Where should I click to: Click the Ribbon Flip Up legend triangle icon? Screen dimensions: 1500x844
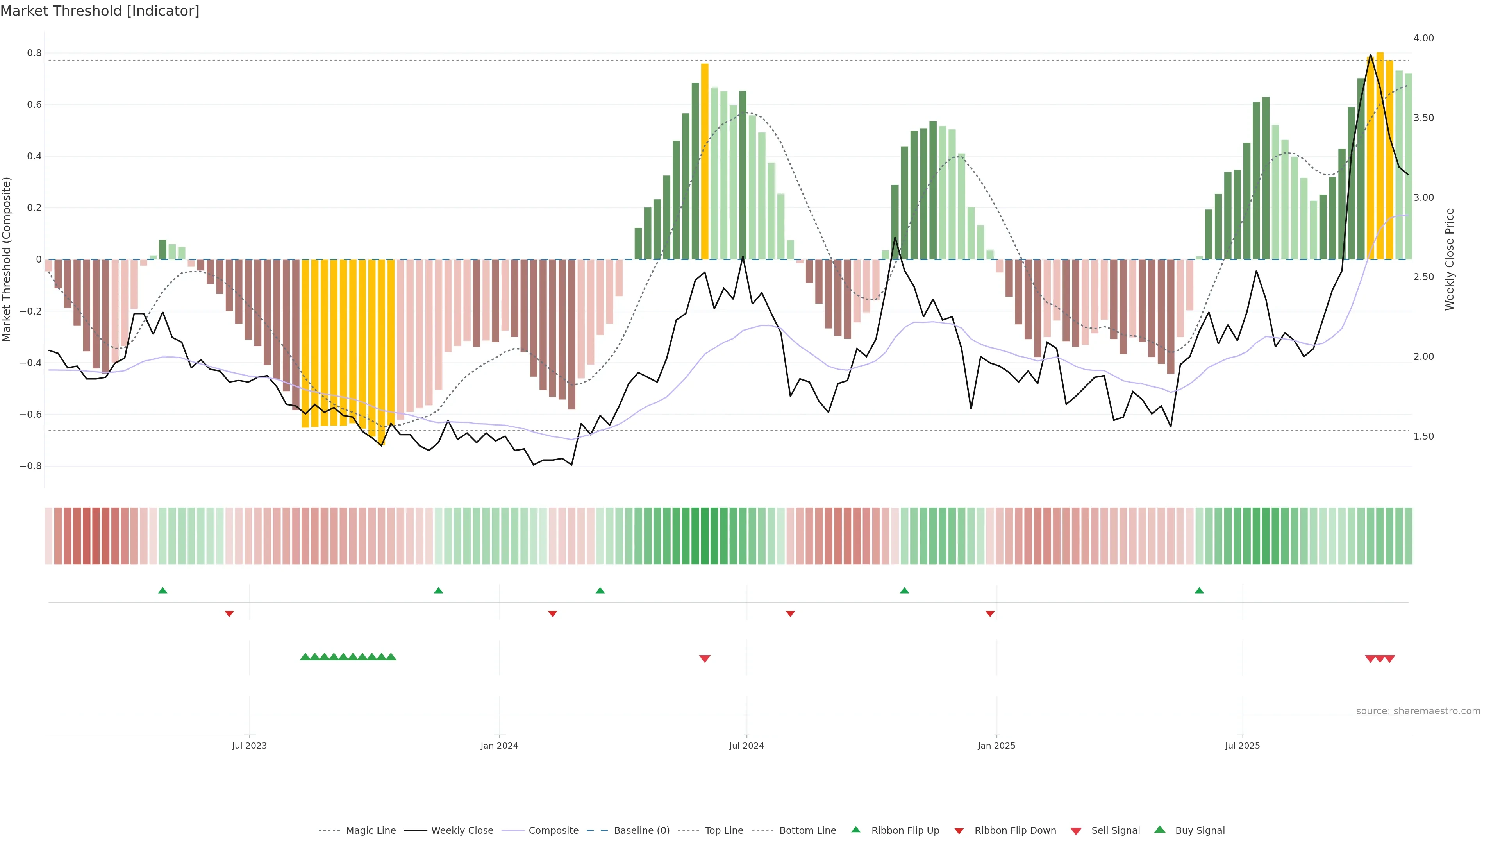[x=855, y=830]
